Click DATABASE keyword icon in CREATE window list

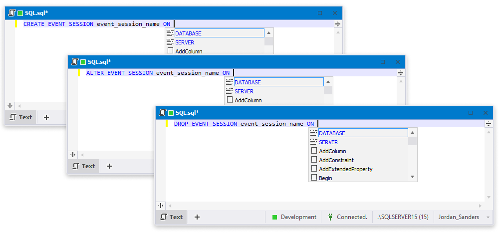click(170, 33)
